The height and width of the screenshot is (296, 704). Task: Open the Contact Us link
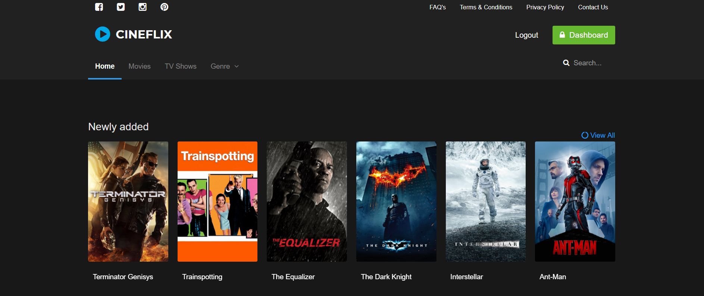pyautogui.click(x=593, y=7)
